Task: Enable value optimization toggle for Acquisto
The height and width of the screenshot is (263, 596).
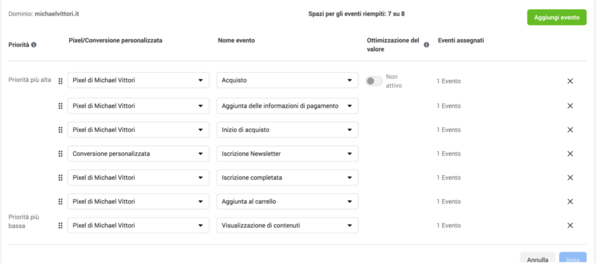Action: point(374,81)
